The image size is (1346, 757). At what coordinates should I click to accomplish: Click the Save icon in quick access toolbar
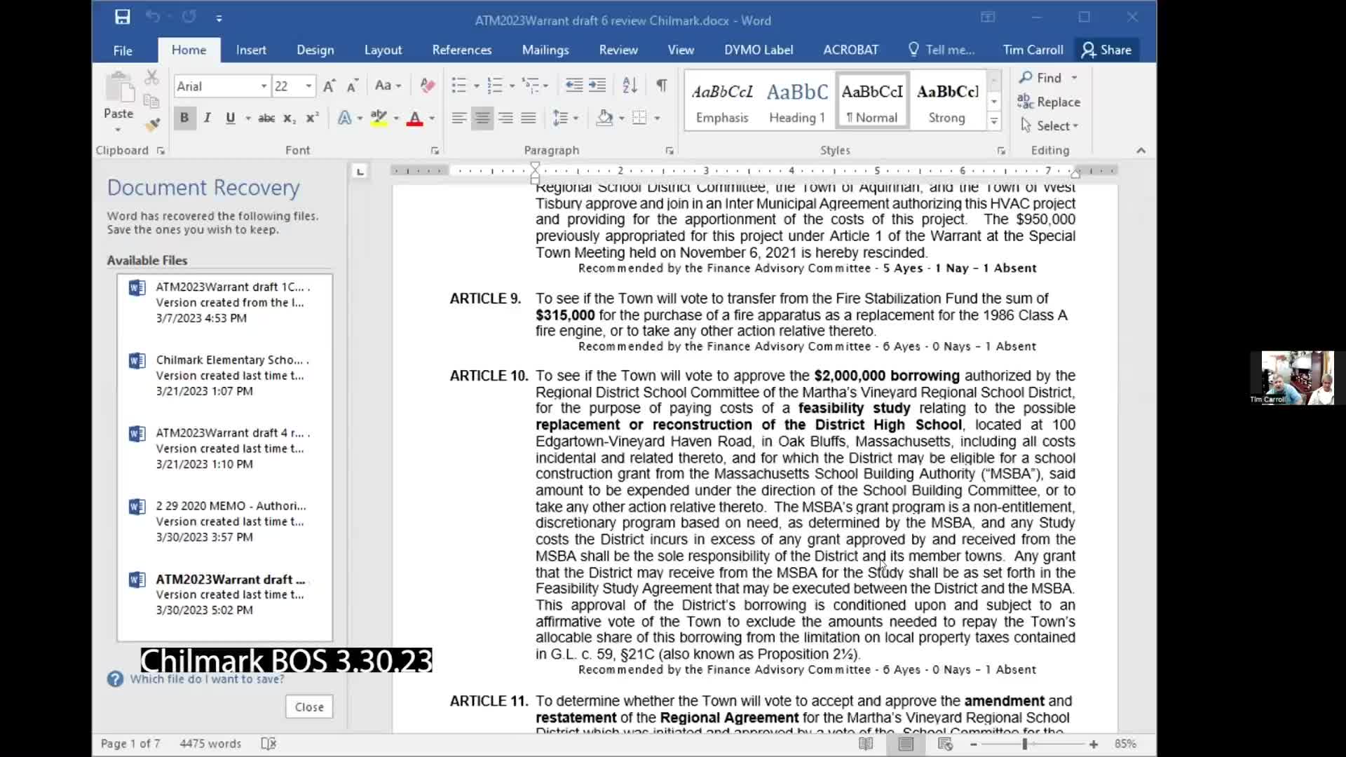point(123,18)
